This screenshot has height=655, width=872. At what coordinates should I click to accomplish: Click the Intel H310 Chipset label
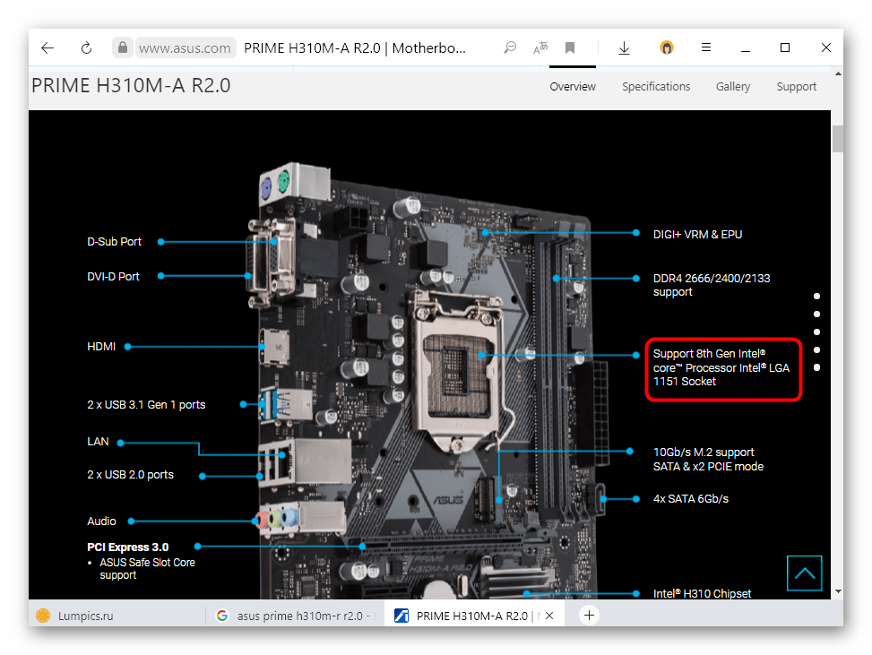point(702,593)
